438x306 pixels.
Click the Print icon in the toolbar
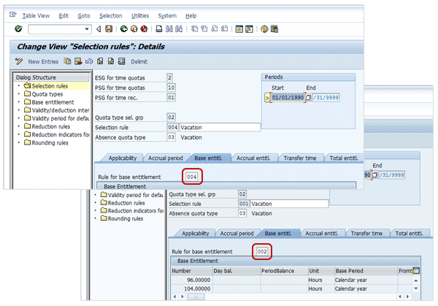click(159, 28)
